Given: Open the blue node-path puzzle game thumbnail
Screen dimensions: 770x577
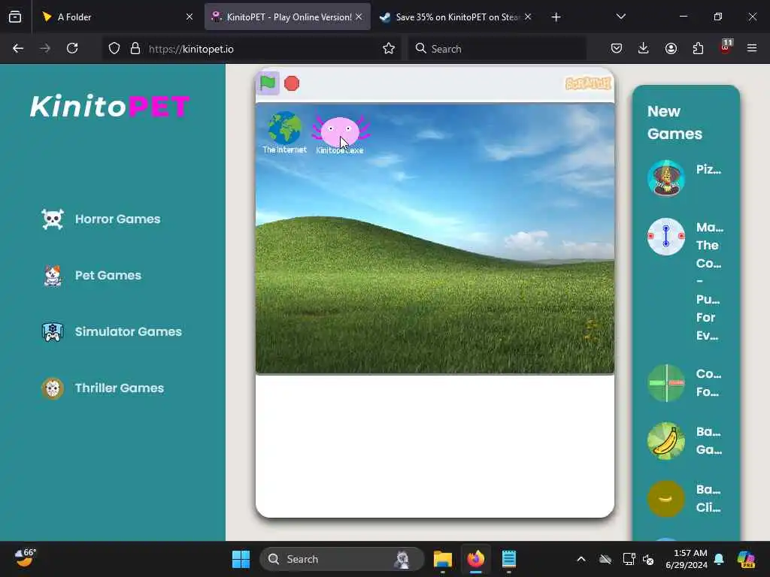Looking at the screenshot, I should 666,237.
